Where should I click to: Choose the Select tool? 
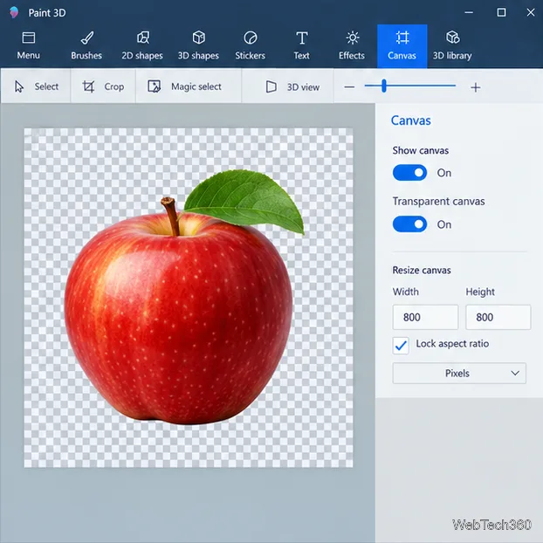(36, 86)
